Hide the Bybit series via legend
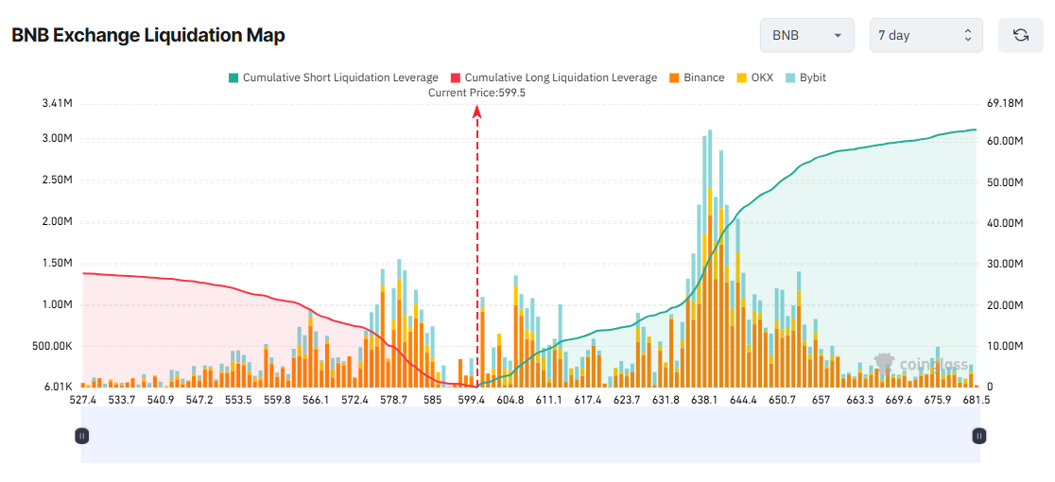Screen dimensions: 1055x482 [x=812, y=77]
